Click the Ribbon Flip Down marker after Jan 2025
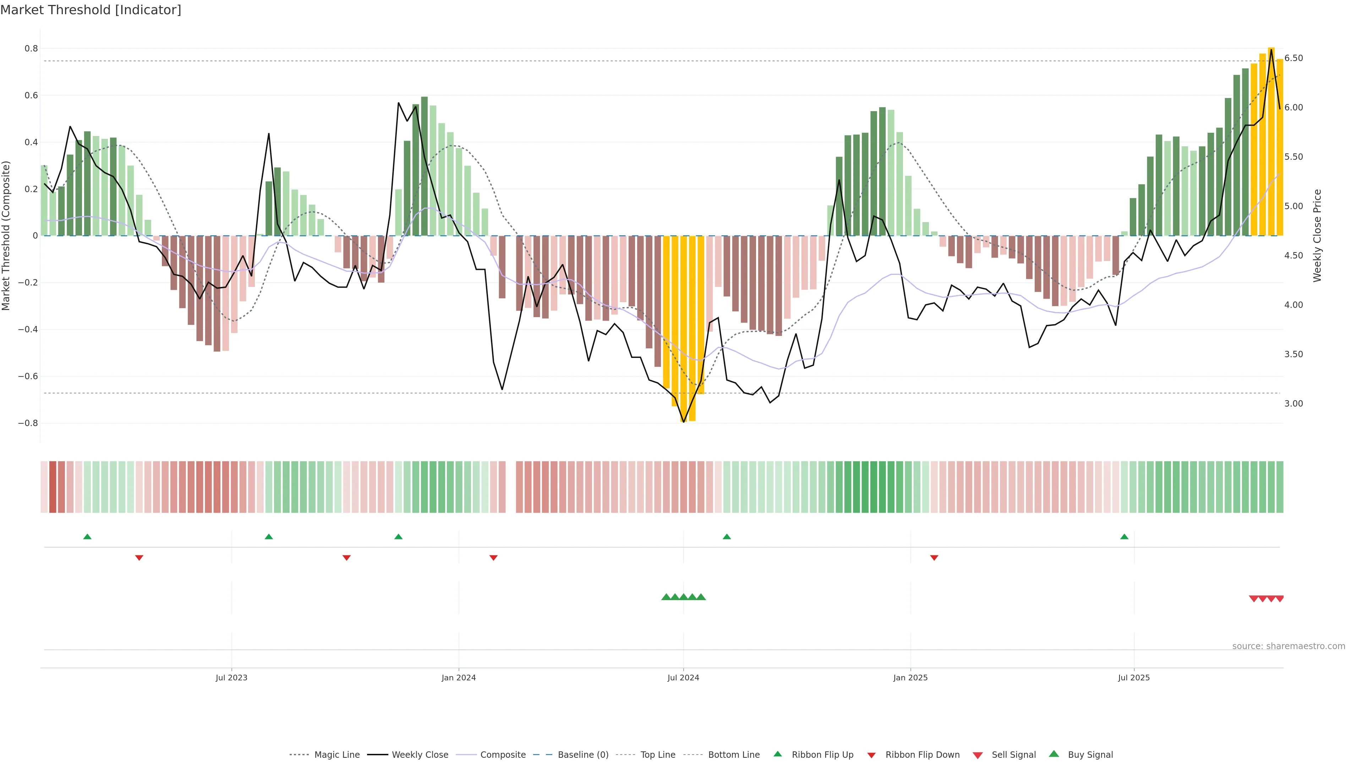1363x767 pixels. click(935, 558)
